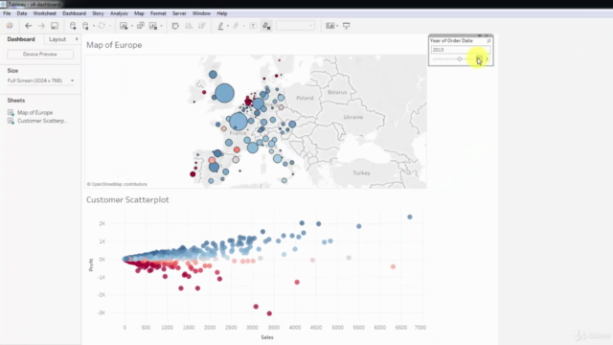Click the Profit axis label
The width and height of the screenshot is (613, 345).
point(91,264)
